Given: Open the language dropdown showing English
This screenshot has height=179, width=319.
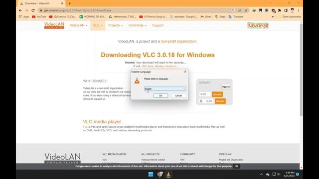Looking at the screenshot, I should click(165, 89).
